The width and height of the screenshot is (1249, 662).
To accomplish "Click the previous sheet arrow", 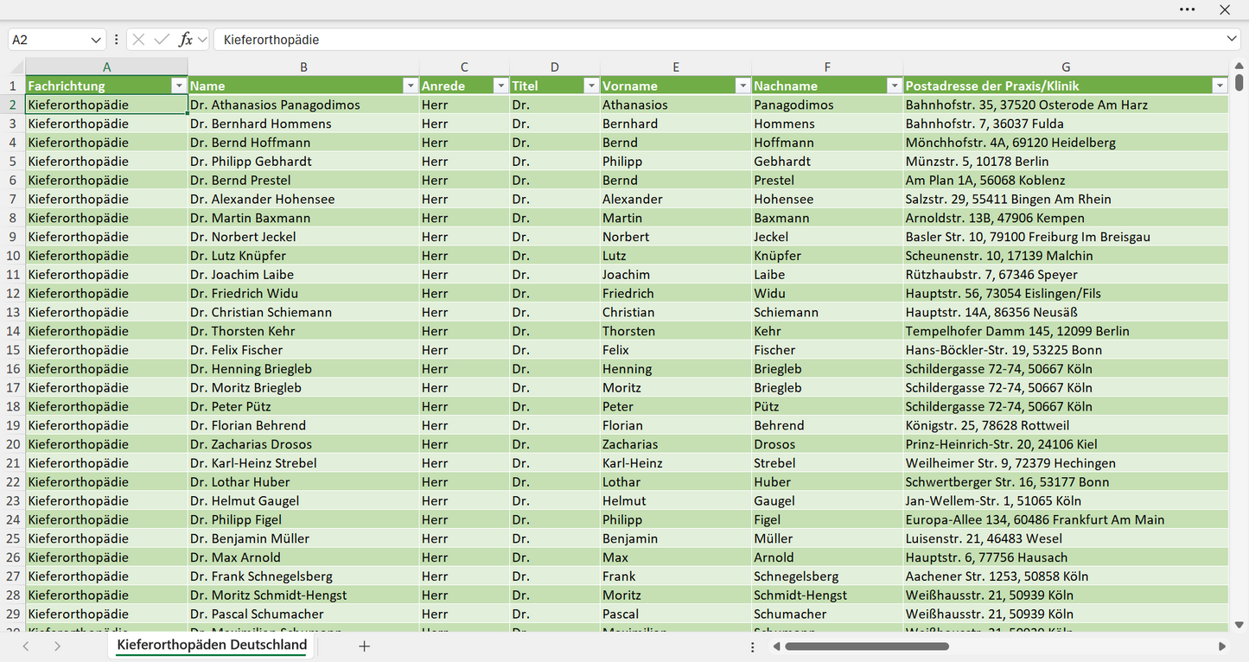I will tap(26, 646).
